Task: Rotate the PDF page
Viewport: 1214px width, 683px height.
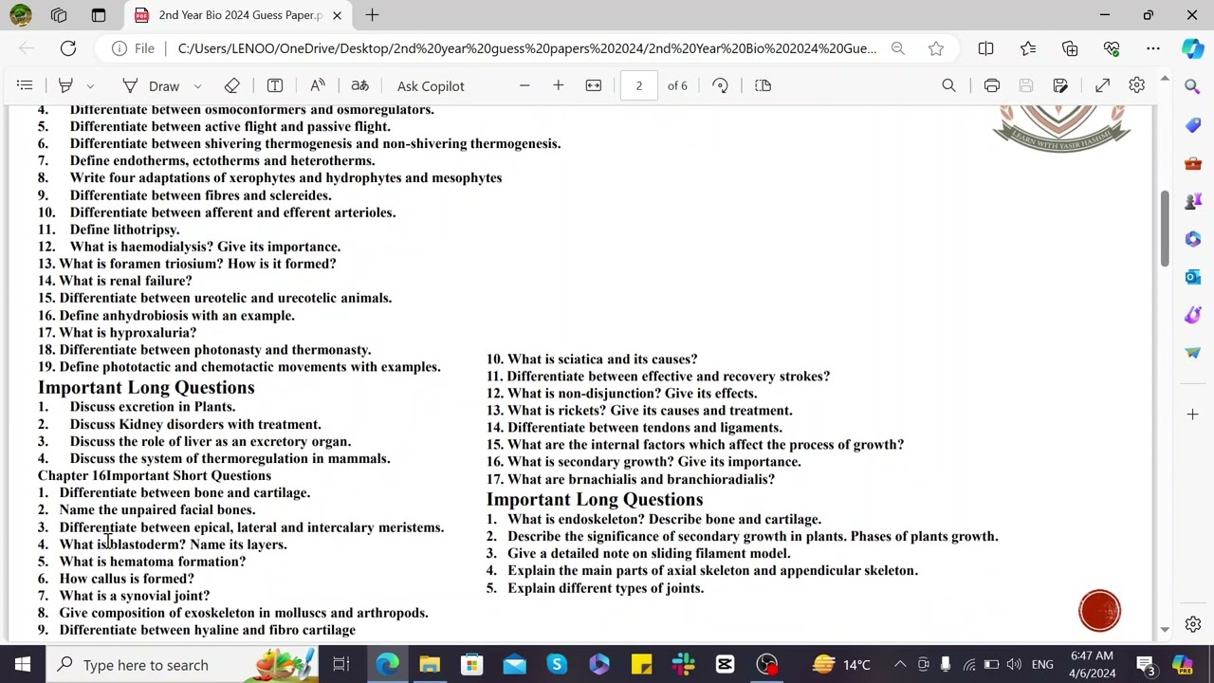Action: pos(720,85)
